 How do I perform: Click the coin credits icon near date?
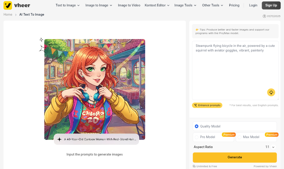264,16
